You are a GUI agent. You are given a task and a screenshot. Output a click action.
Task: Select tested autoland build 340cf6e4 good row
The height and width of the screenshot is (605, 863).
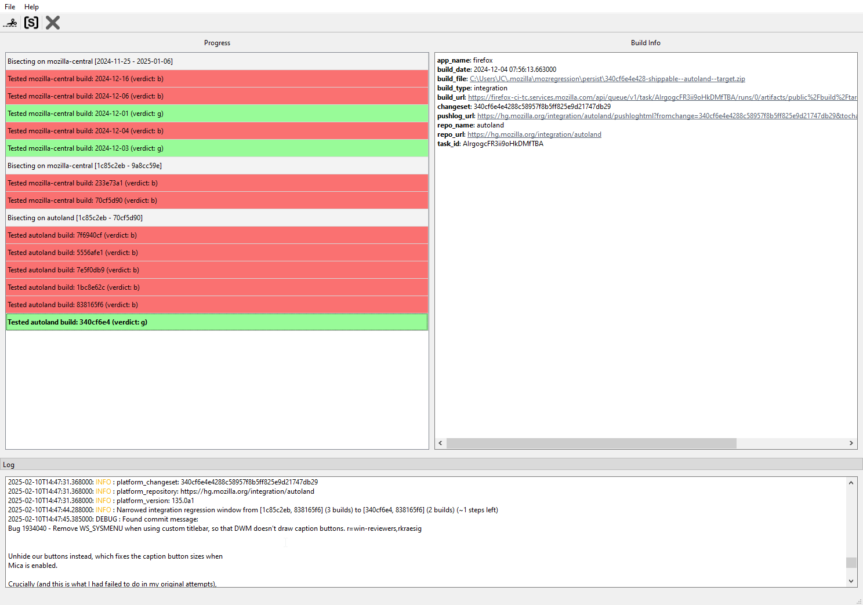(217, 322)
